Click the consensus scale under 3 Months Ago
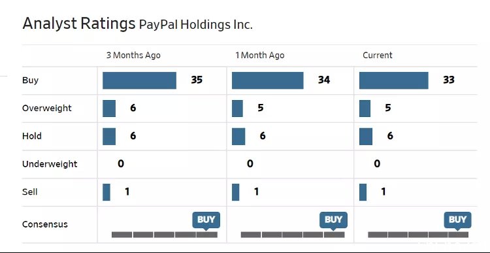Image resolution: width=490 pixels, height=253 pixels. click(x=165, y=235)
